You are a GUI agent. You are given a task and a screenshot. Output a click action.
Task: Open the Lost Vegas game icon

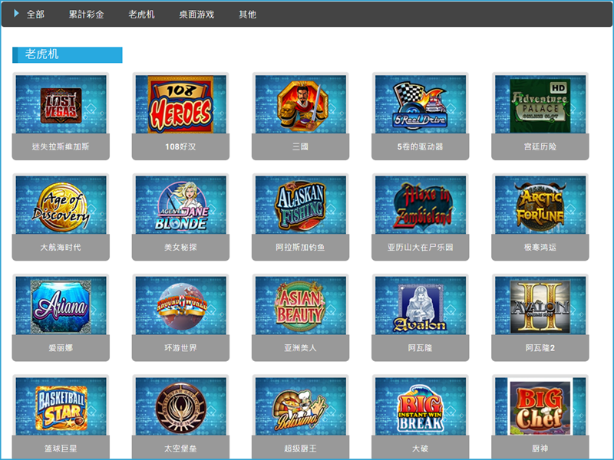coord(61,104)
